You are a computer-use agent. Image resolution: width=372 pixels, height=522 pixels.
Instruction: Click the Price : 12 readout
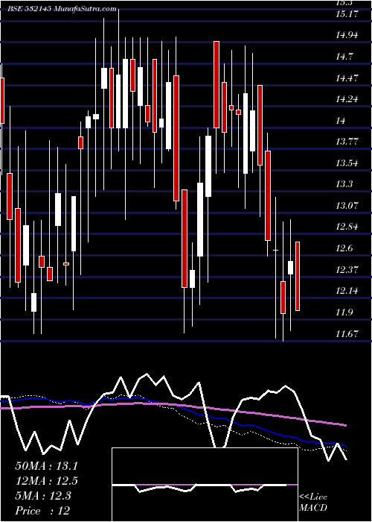click(42, 511)
